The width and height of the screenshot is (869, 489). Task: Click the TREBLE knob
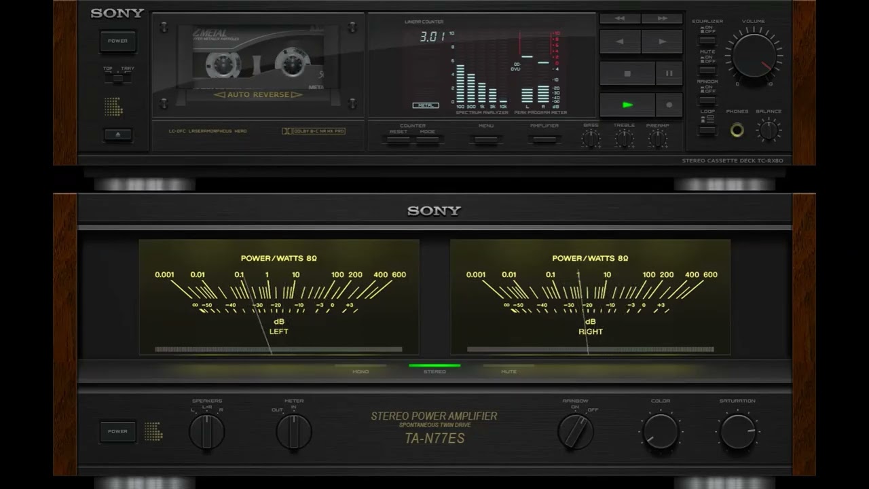[624, 139]
